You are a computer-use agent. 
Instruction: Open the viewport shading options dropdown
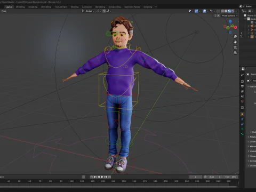pyautogui.click(x=236, y=11)
